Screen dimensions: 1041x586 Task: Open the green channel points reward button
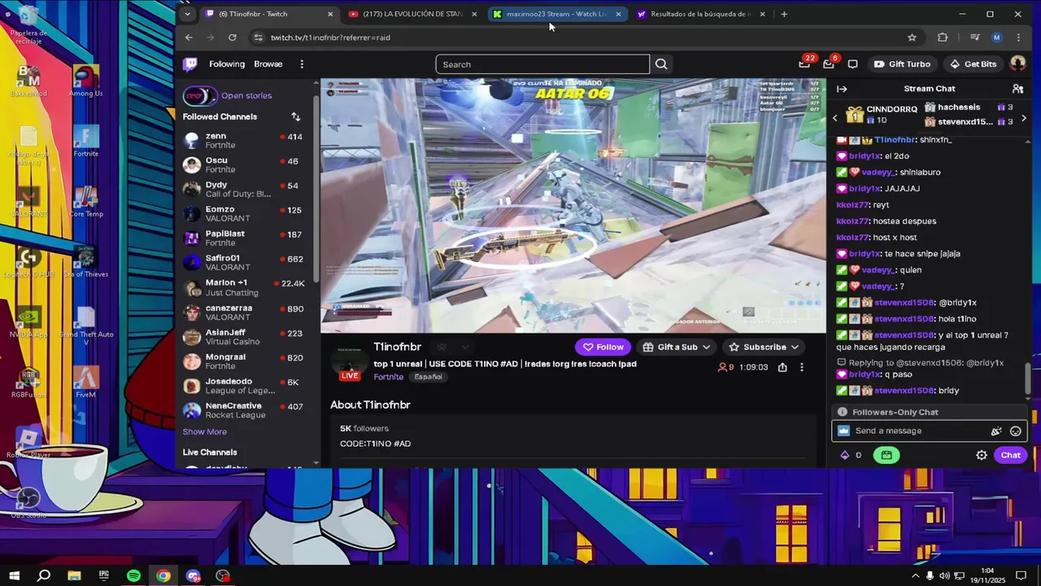[886, 456]
